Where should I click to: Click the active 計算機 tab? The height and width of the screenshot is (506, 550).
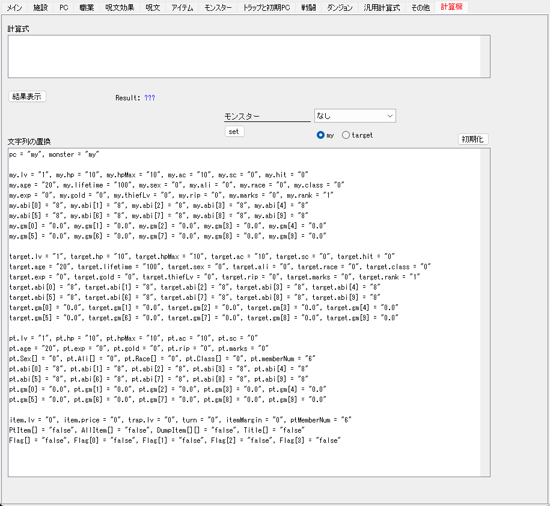point(451,7)
